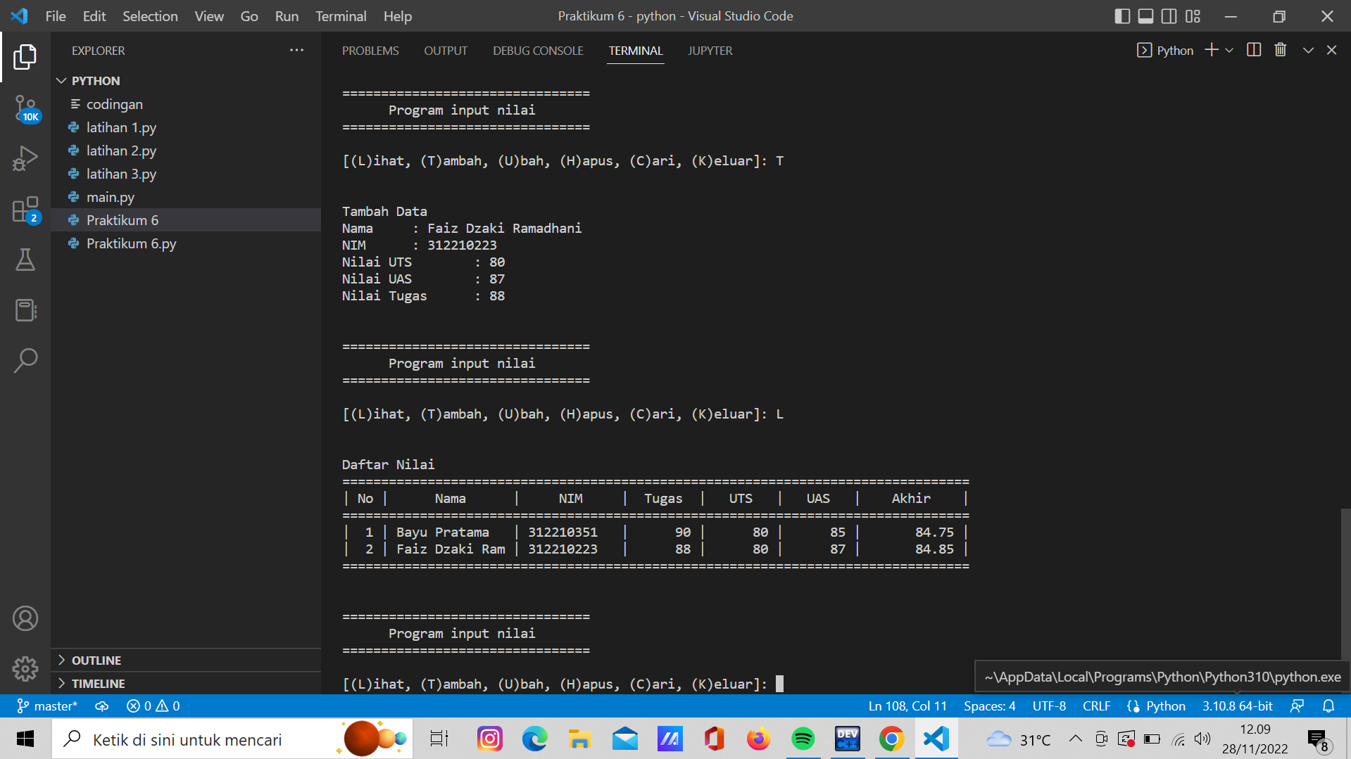Open the Terminal menu in menu bar
This screenshot has height=759, width=1351.
click(341, 15)
